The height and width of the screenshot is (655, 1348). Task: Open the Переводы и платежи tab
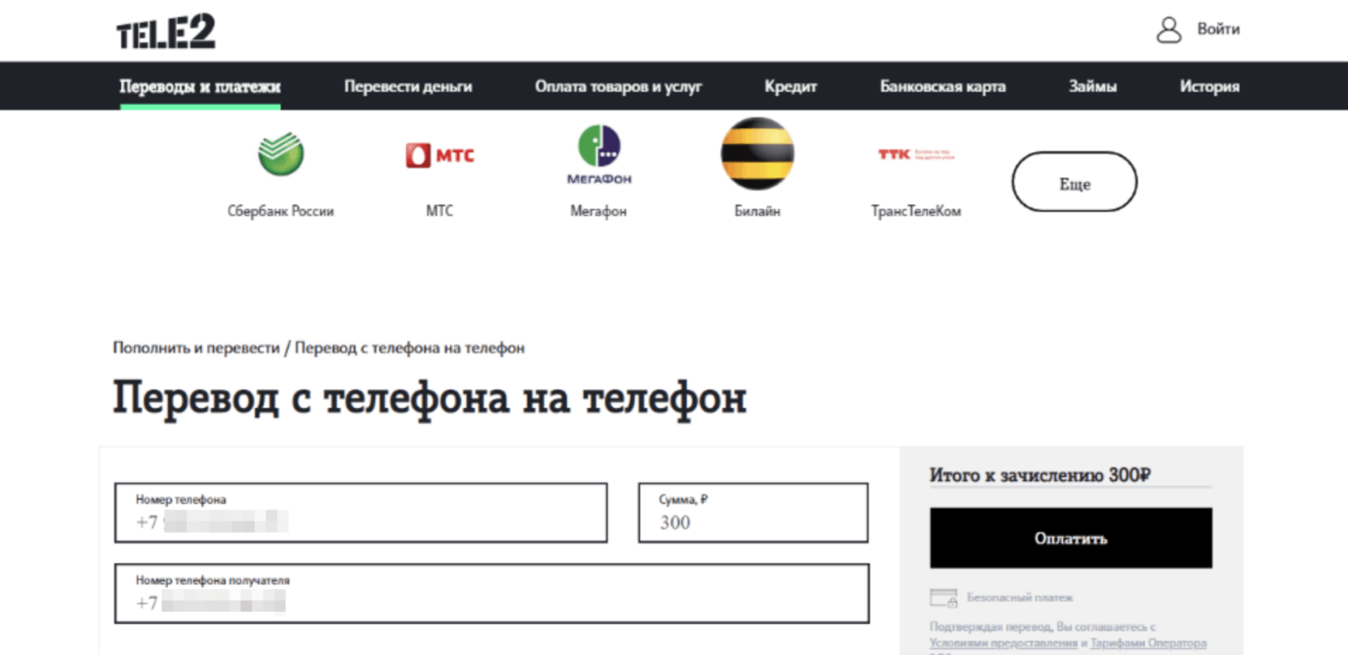(x=200, y=86)
